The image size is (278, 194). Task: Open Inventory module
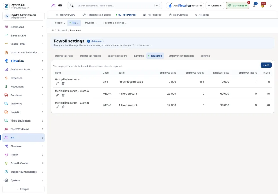(23, 104)
